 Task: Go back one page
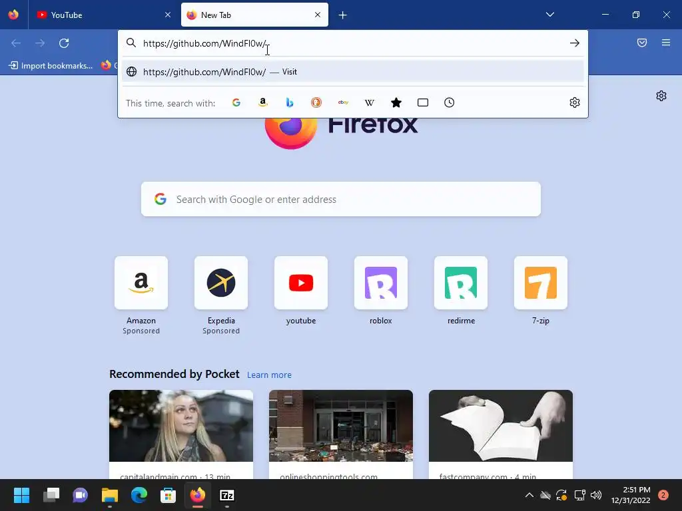pos(16,43)
